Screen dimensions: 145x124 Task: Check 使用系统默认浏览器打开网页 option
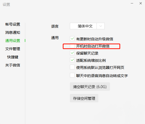point(72,67)
